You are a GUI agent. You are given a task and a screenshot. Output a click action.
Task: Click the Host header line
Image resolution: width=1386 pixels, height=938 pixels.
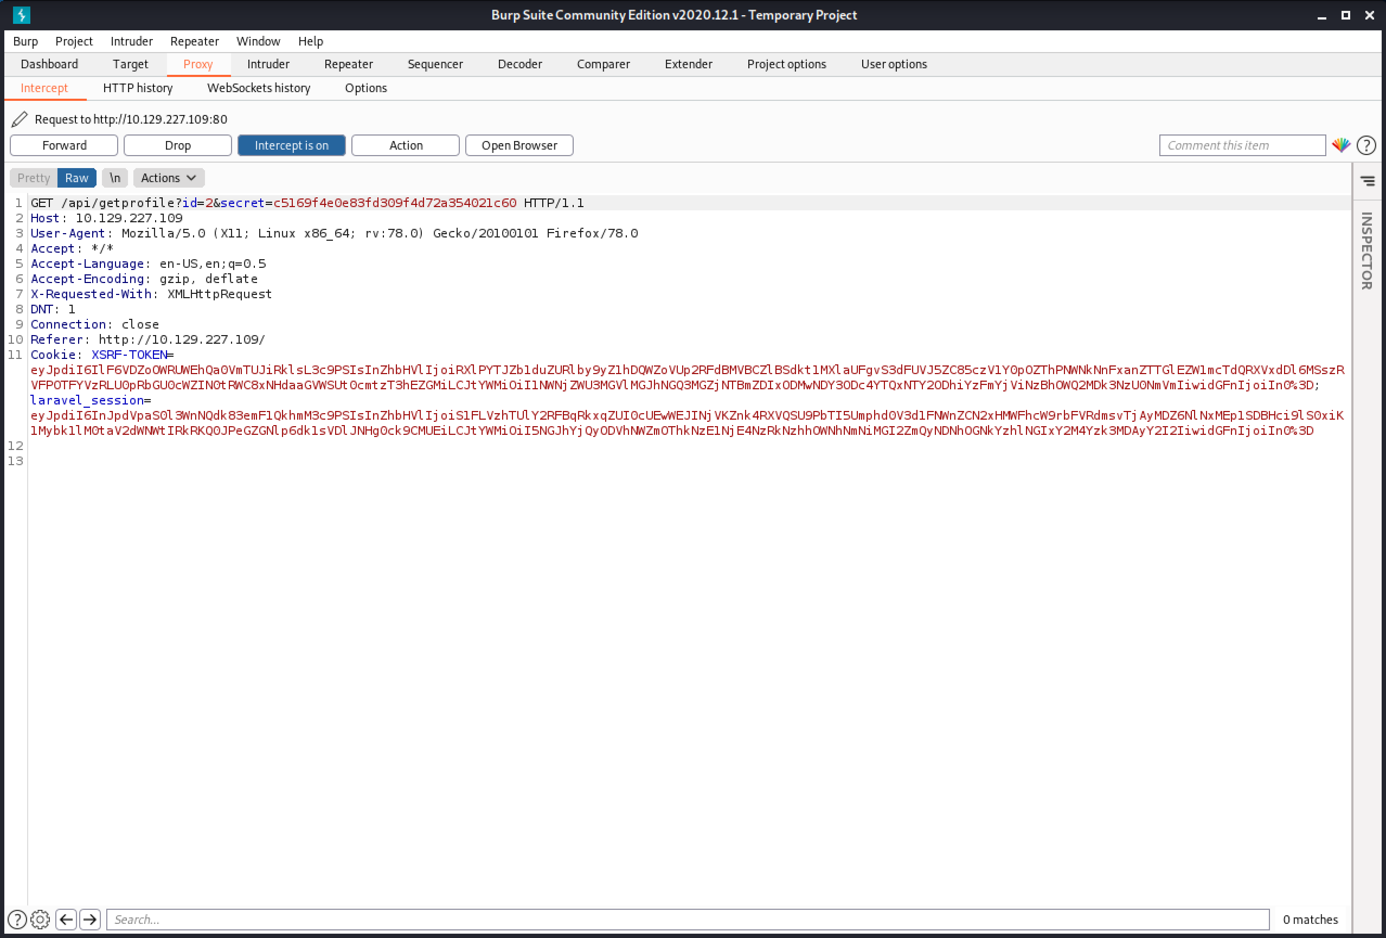(107, 219)
